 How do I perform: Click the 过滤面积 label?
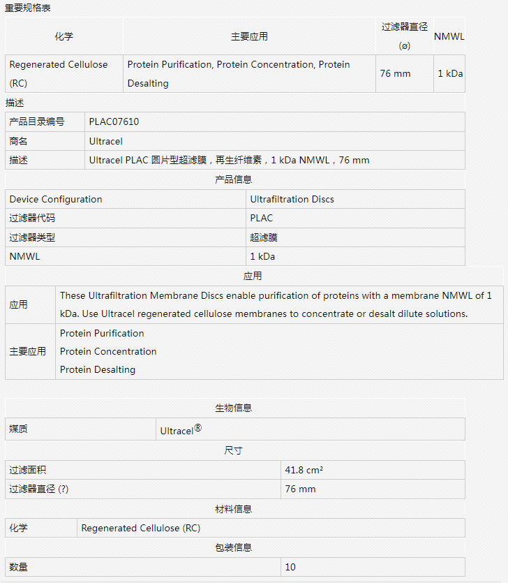click(27, 470)
